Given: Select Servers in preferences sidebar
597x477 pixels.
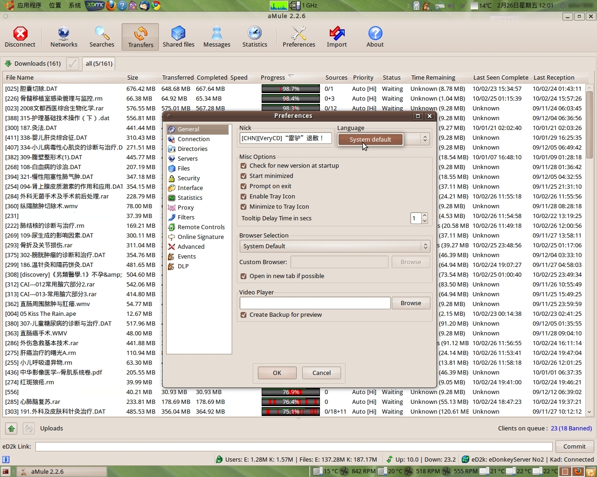Looking at the screenshot, I should pyautogui.click(x=198, y=158).
